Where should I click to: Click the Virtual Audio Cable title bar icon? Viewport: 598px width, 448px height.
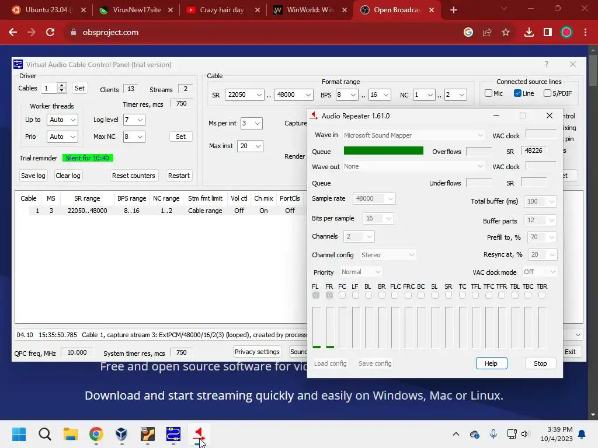(x=18, y=64)
